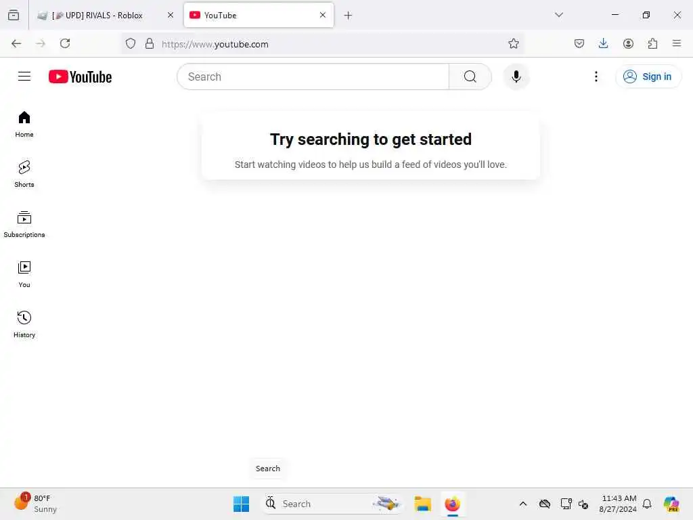Click the Sign in button
Image resolution: width=693 pixels, height=520 pixels.
648,77
